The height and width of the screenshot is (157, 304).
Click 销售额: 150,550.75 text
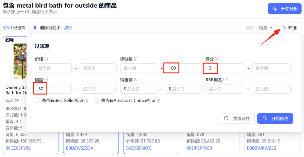23,141
